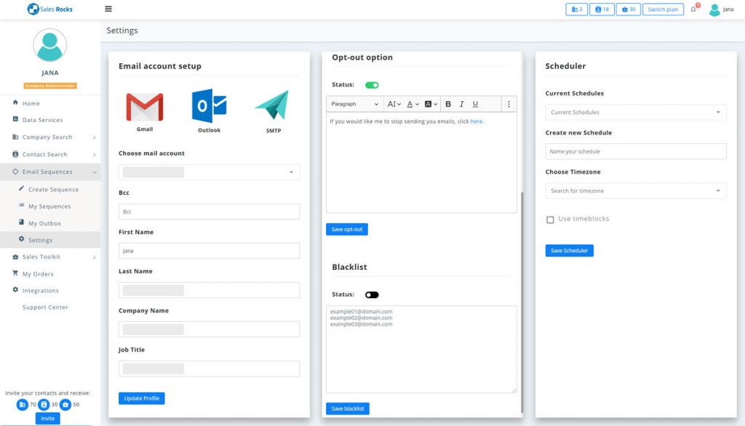Choose the Outlook account icon
Screen dimensions: 745x426
coord(209,106)
